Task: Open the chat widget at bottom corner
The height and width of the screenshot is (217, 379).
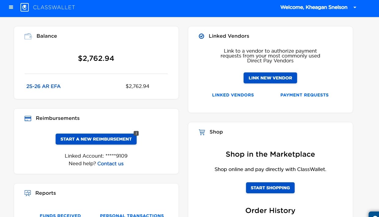Action: [374, 214]
